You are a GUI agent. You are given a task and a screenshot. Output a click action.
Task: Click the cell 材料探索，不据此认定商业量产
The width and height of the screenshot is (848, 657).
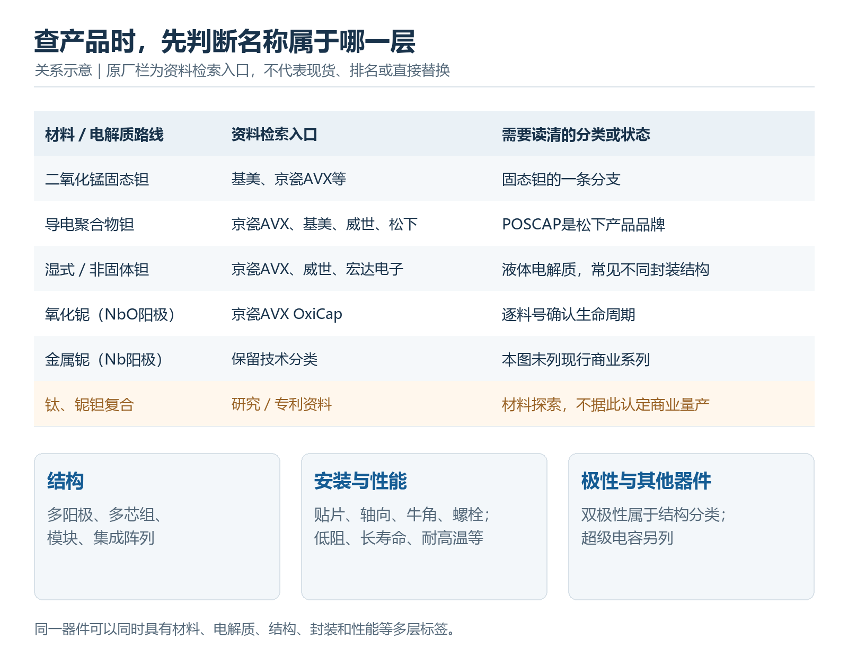(606, 405)
